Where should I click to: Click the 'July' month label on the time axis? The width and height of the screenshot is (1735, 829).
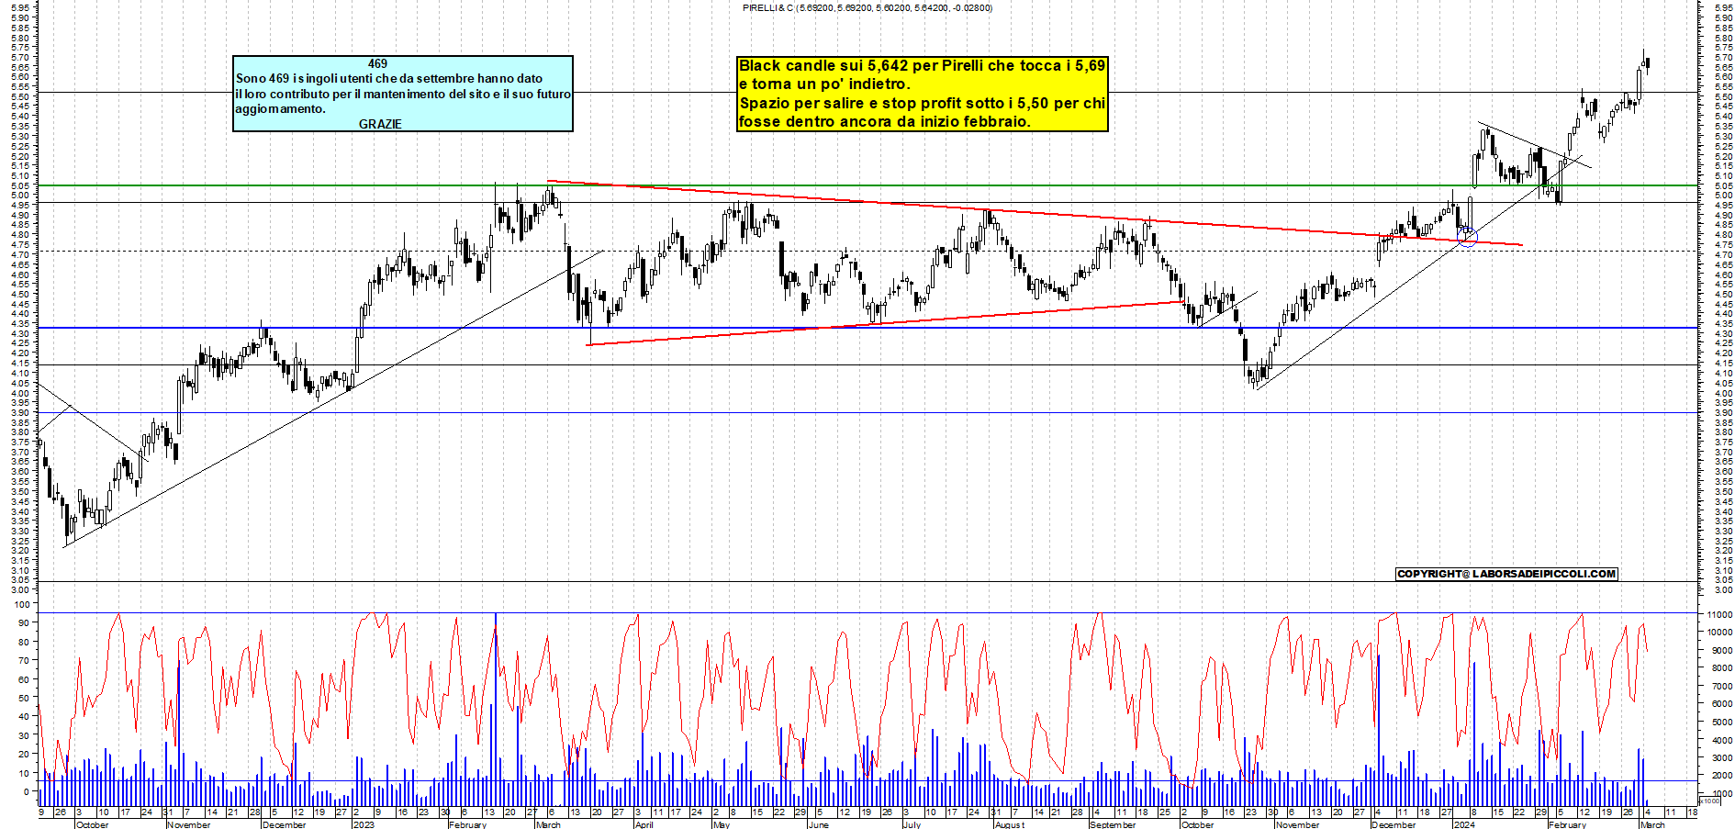tap(912, 824)
